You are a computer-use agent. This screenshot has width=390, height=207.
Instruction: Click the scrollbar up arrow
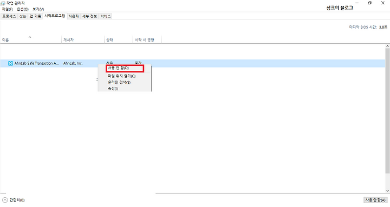[387, 46]
